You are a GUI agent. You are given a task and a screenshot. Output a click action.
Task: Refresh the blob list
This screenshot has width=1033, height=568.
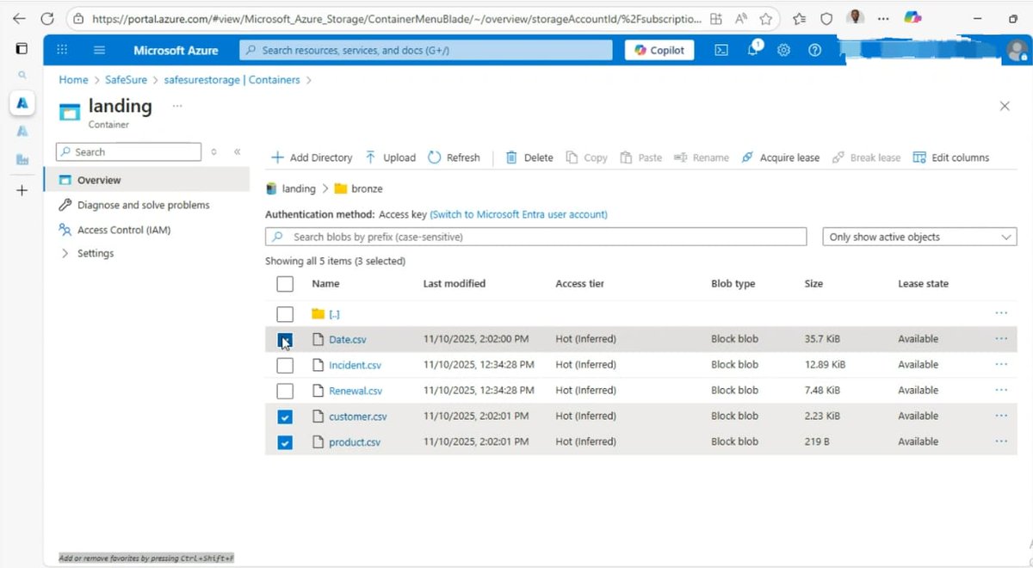(454, 157)
